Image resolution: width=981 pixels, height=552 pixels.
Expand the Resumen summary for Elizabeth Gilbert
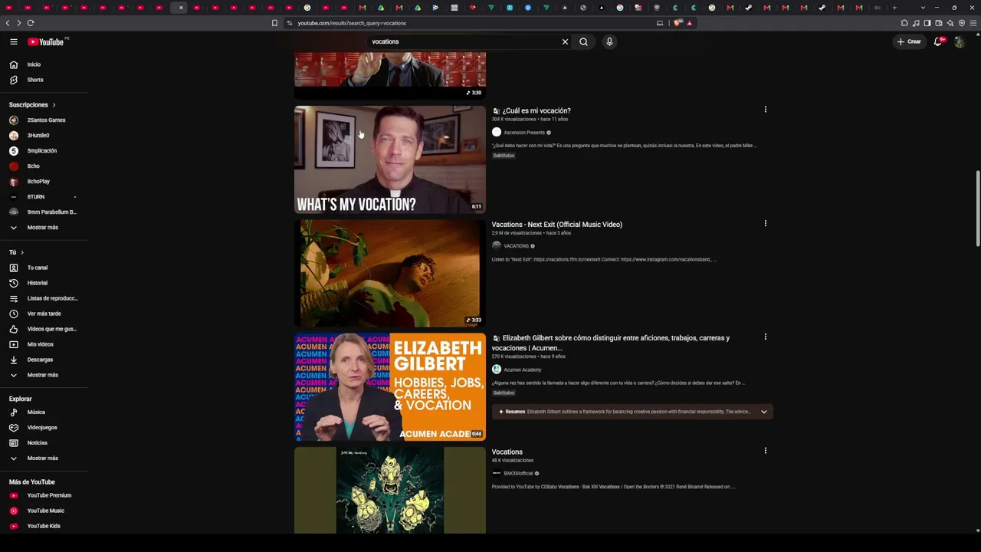pyautogui.click(x=763, y=412)
